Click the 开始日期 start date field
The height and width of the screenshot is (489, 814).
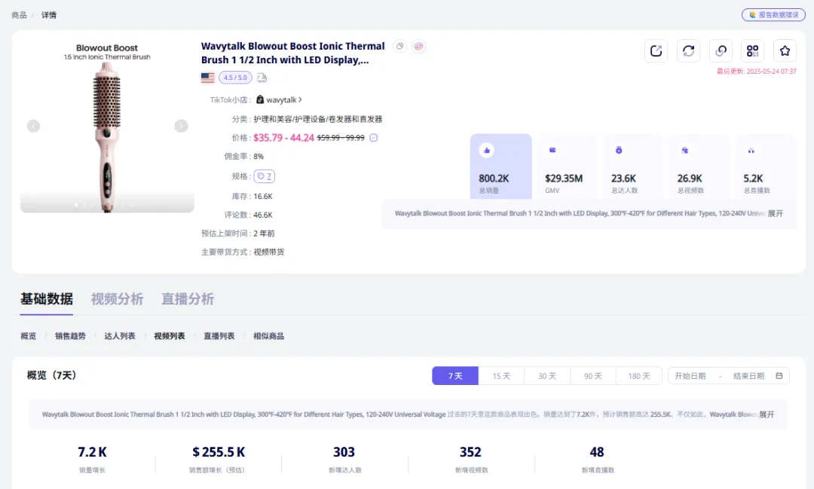pos(690,376)
